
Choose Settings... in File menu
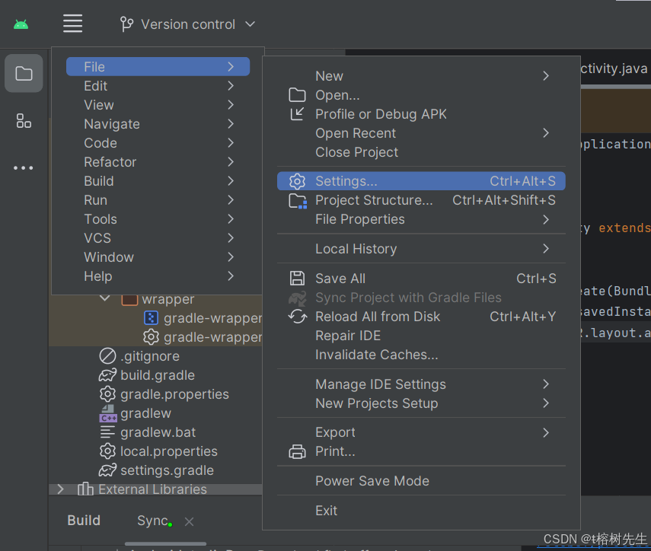pos(421,181)
